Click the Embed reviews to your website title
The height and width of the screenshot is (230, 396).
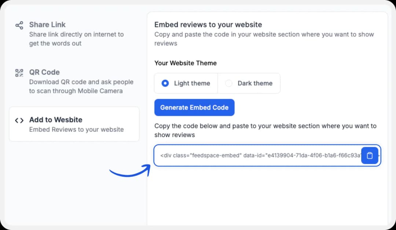coord(208,24)
